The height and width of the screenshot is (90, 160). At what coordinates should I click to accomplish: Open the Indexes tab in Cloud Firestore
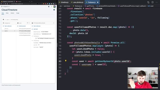[x=12, y=13]
